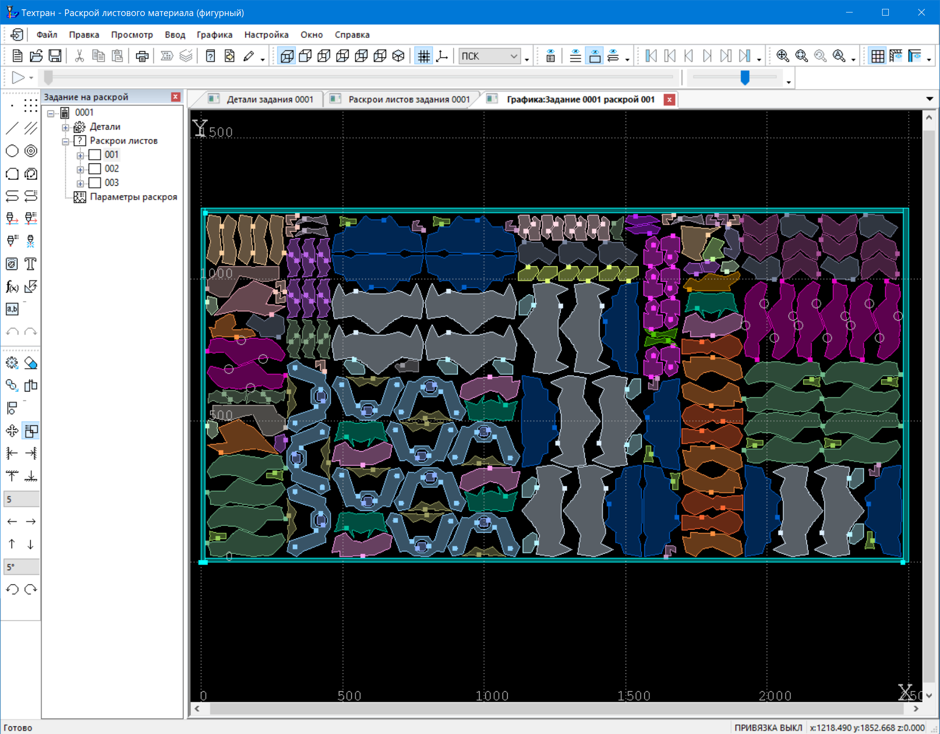Open the Графика menu
The width and height of the screenshot is (940, 734).
215,35
